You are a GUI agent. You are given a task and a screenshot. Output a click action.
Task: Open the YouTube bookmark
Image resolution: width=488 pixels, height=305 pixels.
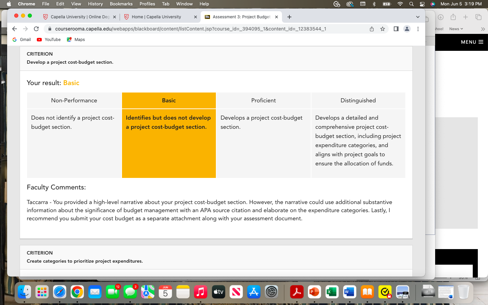[49, 40]
